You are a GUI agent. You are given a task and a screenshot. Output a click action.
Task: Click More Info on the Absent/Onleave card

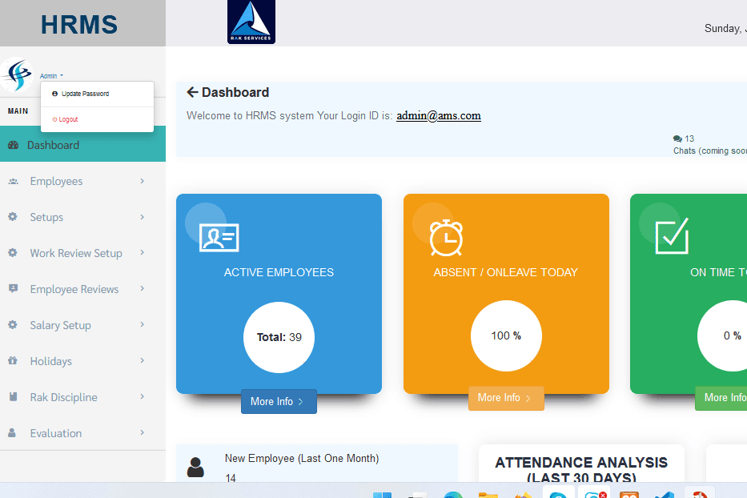point(506,398)
